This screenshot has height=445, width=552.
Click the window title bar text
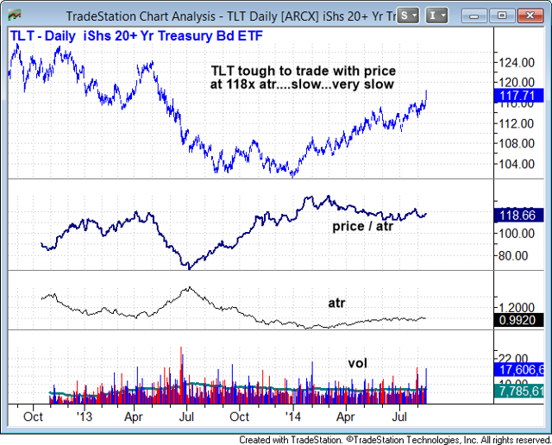point(231,16)
